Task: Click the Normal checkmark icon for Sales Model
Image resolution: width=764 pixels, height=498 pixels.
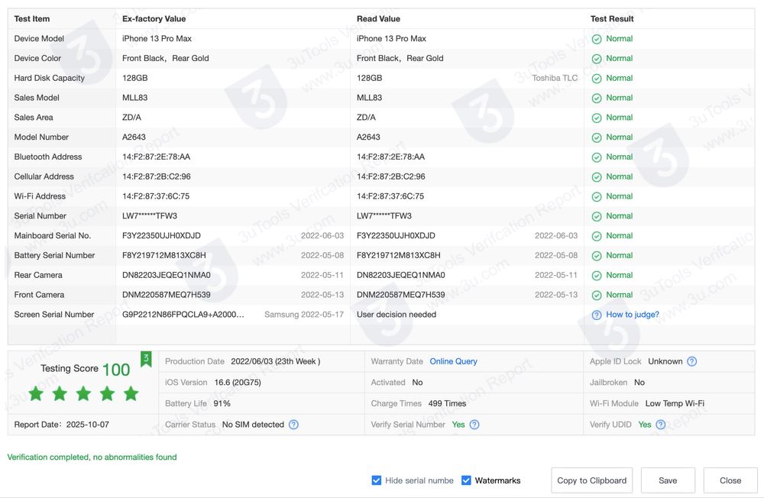Action: (x=597, y=98)
